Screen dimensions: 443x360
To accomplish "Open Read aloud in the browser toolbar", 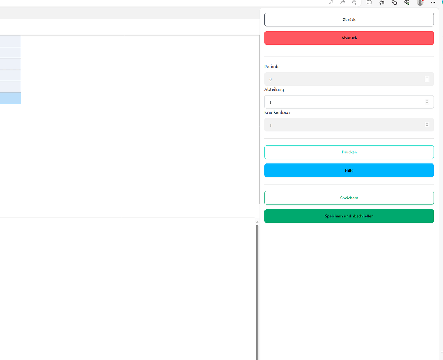I will [342, 3].
